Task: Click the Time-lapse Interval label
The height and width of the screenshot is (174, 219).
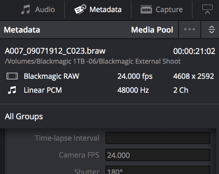Action: click(67, 138)
